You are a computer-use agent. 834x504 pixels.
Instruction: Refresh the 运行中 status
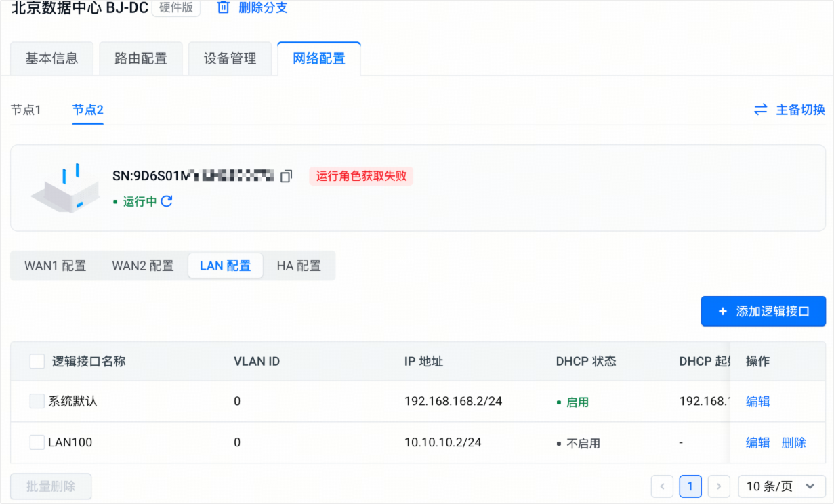pyautogui.click(x=167, y=201)
